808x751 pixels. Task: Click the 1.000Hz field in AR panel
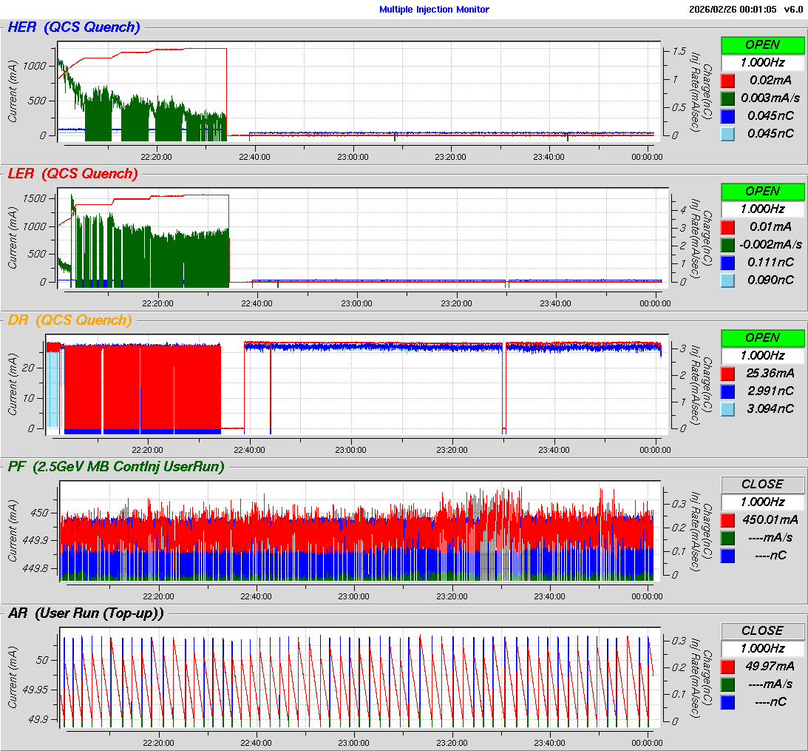click(x=762, y=648)
